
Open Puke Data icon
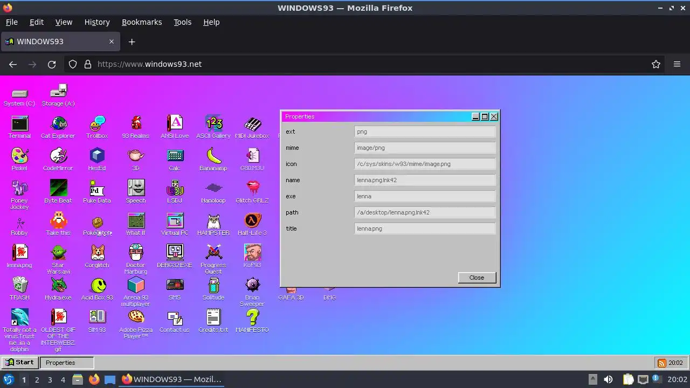pos(97,192)
